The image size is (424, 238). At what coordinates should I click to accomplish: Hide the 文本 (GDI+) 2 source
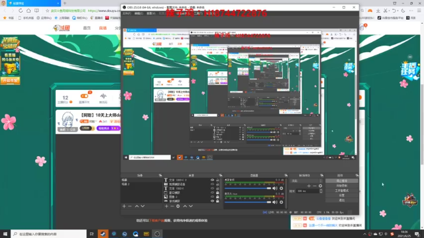tap(212, 180)
